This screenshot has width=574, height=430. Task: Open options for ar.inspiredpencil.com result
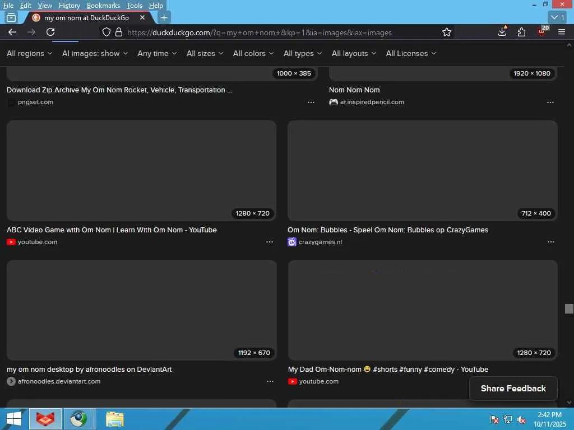pyautogui.click(x=550, y=102)
